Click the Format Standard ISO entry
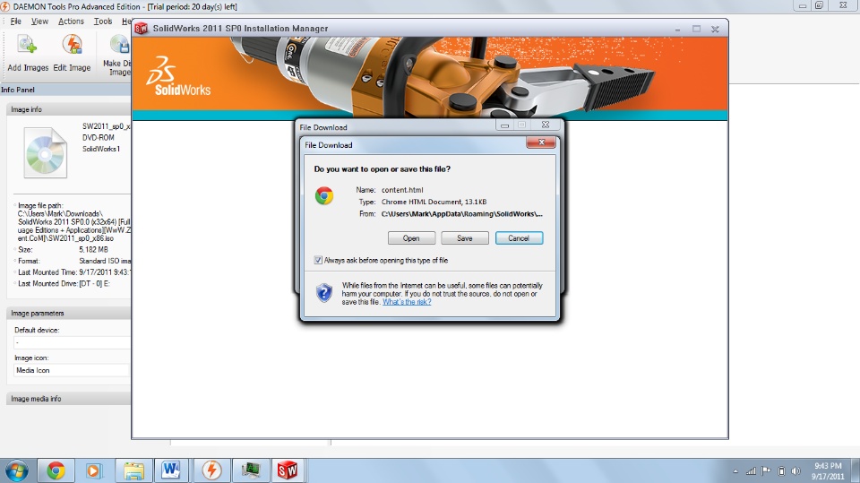 [73, 262]
